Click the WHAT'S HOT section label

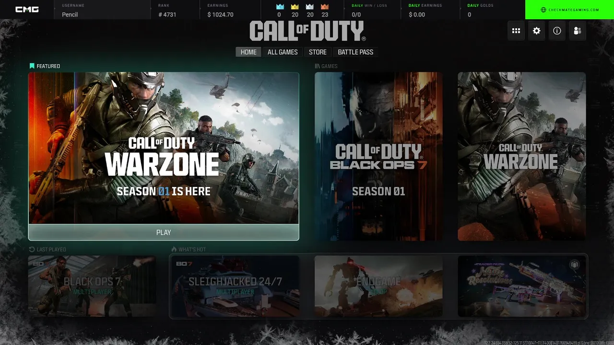tap(192, 249)
